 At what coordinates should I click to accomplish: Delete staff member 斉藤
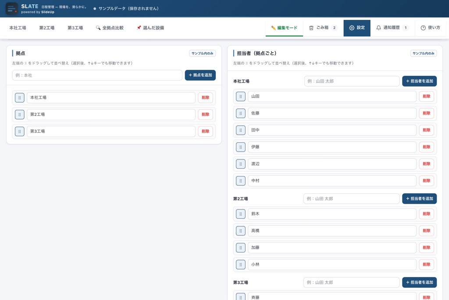pos(426,297)
